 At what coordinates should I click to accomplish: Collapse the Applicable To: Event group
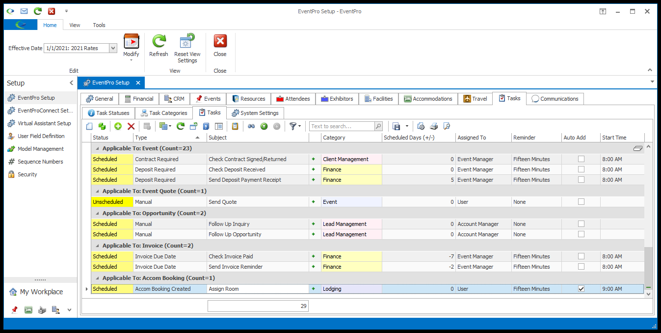(x=97, y=148)
